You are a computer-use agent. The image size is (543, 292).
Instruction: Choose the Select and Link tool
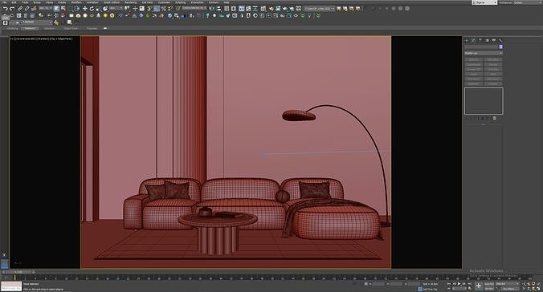[x=20, y=8]
